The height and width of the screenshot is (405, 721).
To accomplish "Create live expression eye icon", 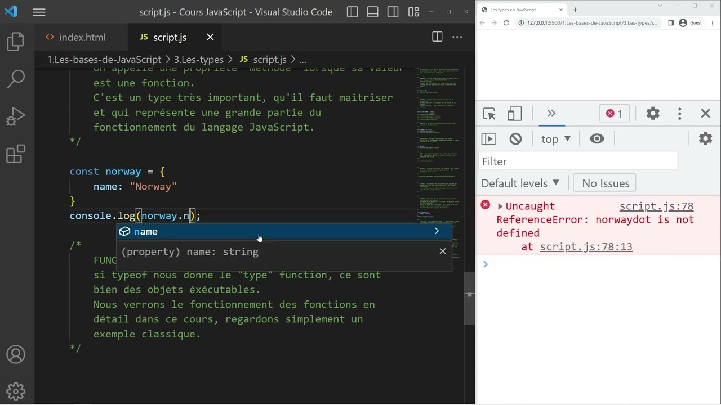I will pos(597,139).
